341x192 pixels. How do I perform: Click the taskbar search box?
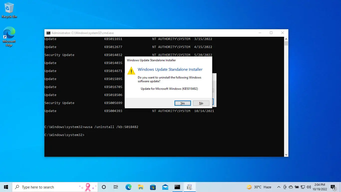[x=55, y=187]
